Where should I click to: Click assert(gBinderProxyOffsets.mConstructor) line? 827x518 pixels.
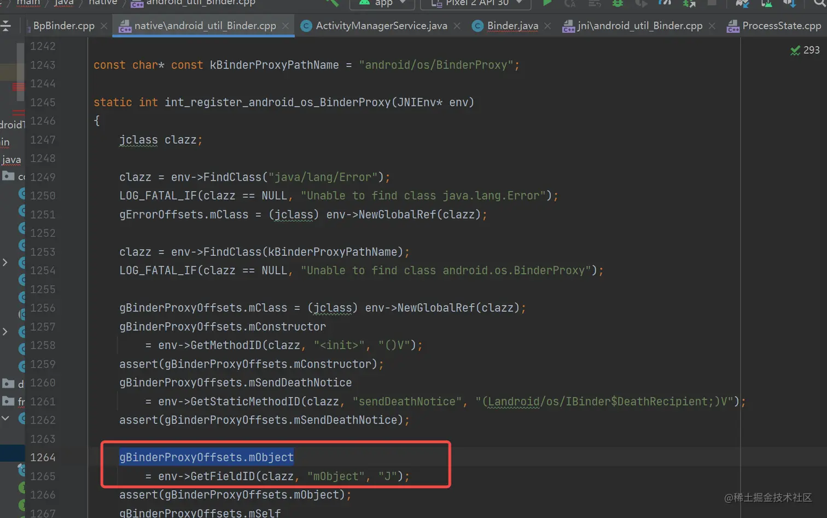pyautogui.click(x=252, y=364)
